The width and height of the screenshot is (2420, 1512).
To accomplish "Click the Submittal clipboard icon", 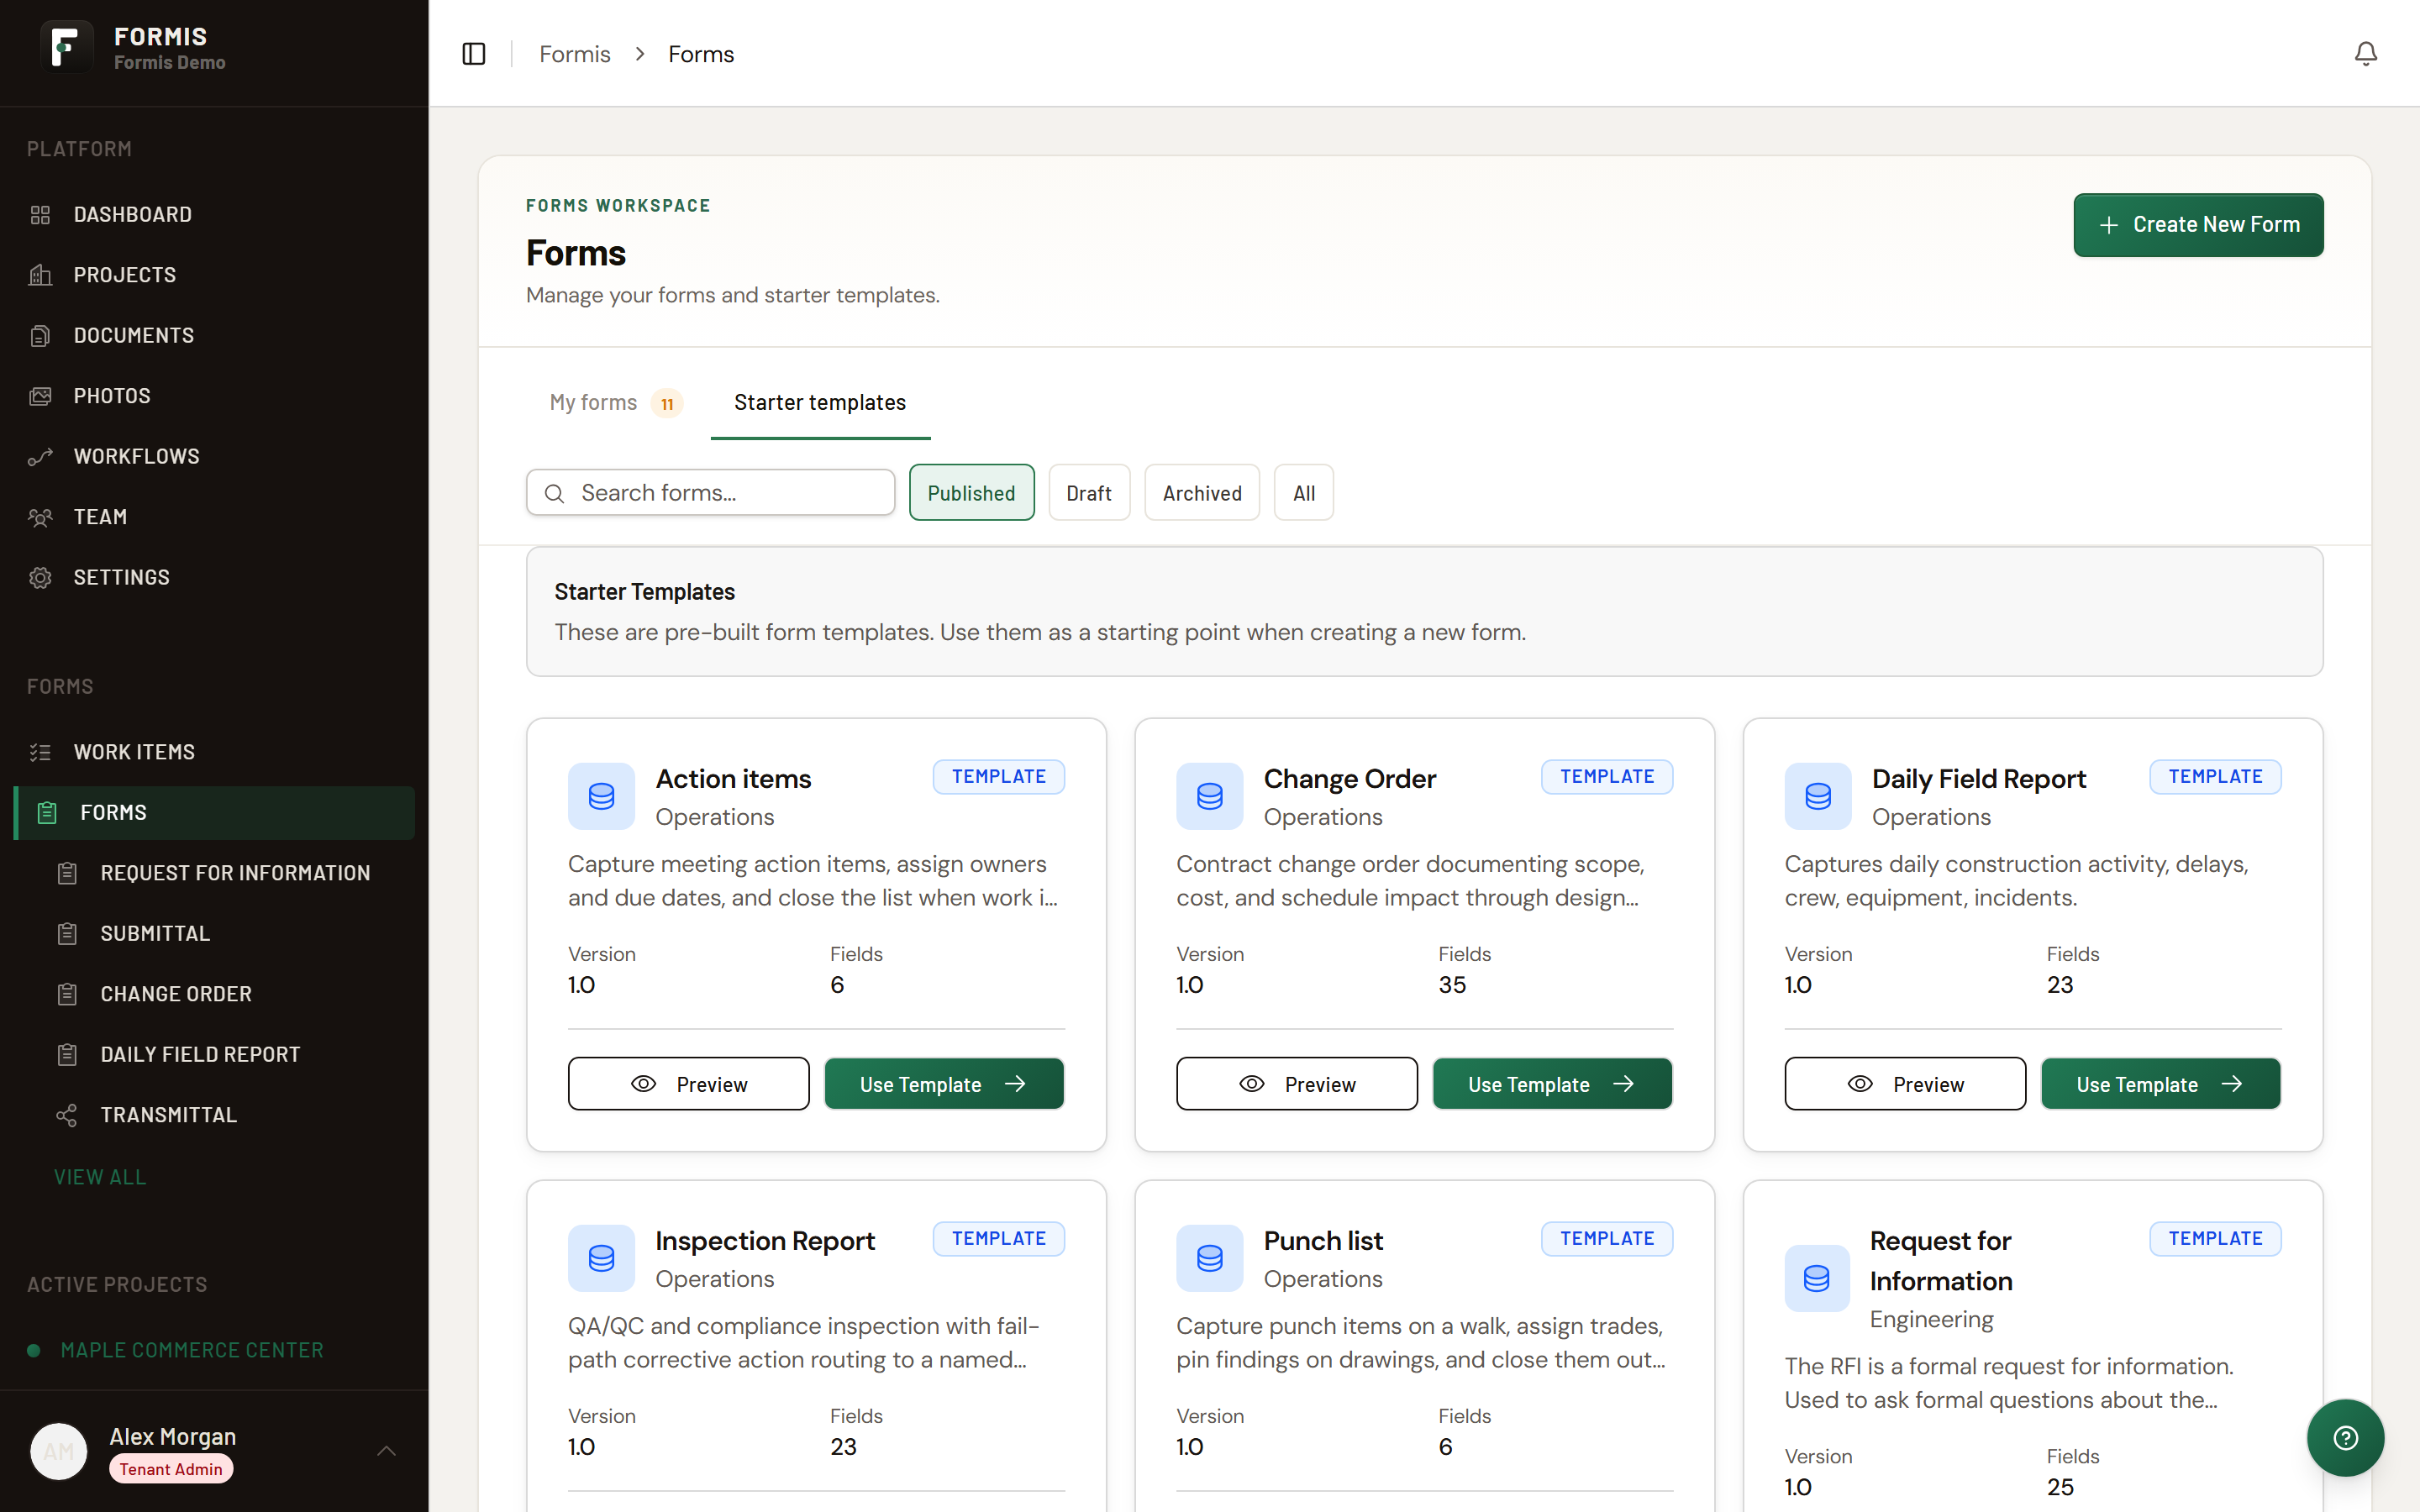I will [67, 934].
